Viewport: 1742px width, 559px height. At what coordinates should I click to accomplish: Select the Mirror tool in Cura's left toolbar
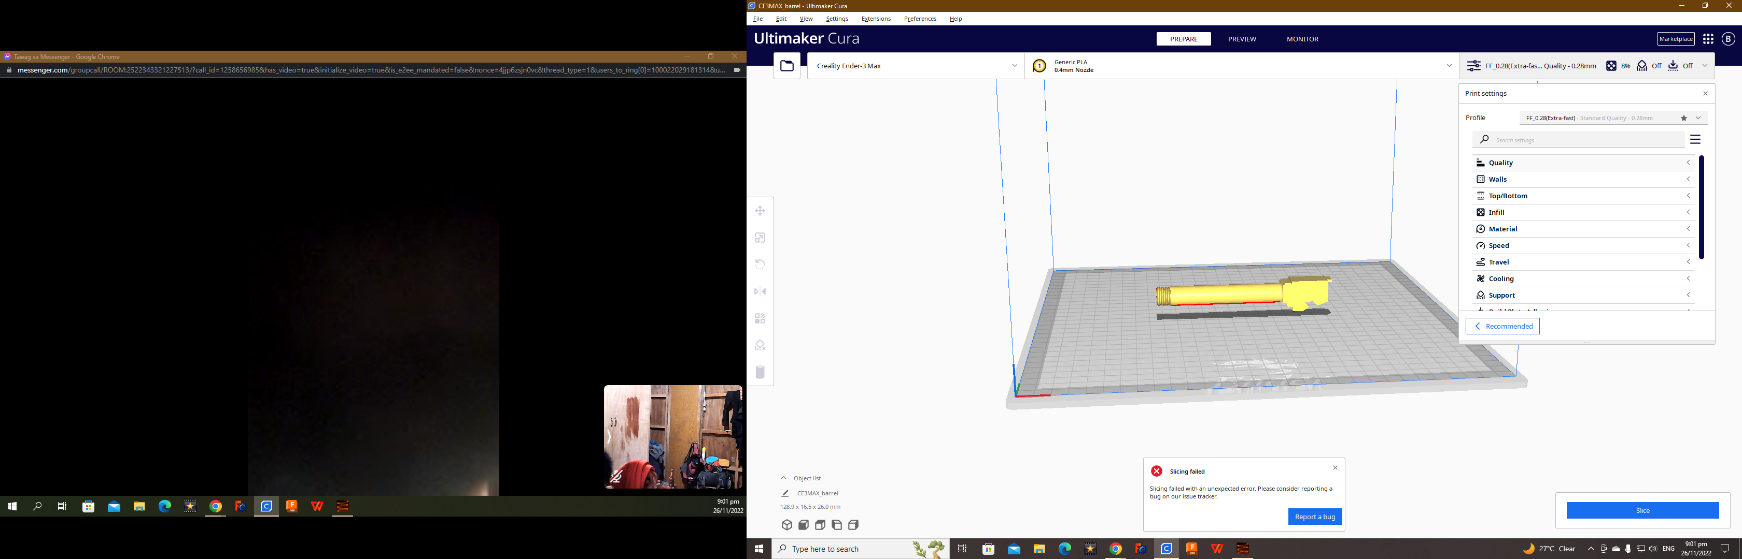760,291
